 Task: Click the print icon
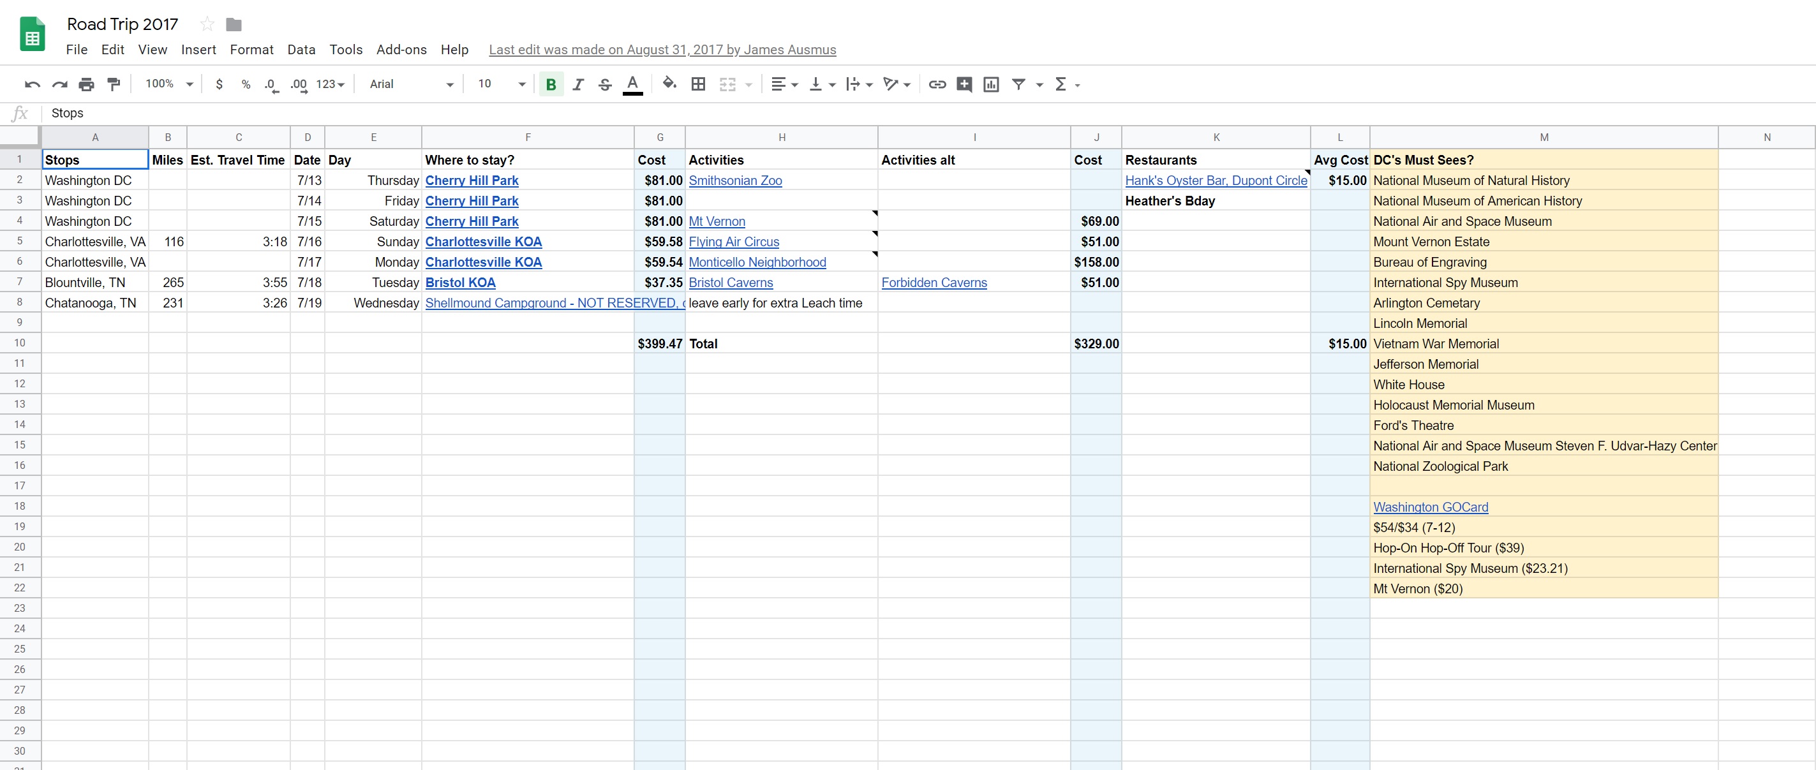pyautogui.click(x=86, y=85)
